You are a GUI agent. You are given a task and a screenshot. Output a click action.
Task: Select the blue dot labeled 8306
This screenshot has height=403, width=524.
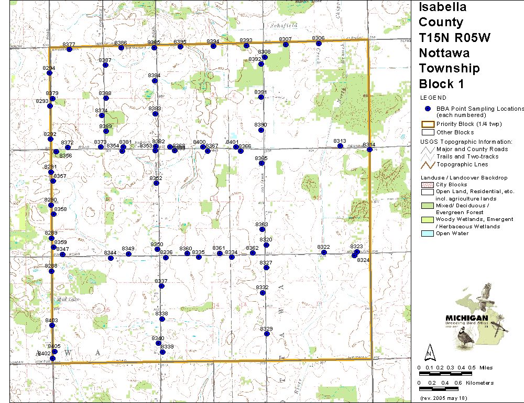319,43
